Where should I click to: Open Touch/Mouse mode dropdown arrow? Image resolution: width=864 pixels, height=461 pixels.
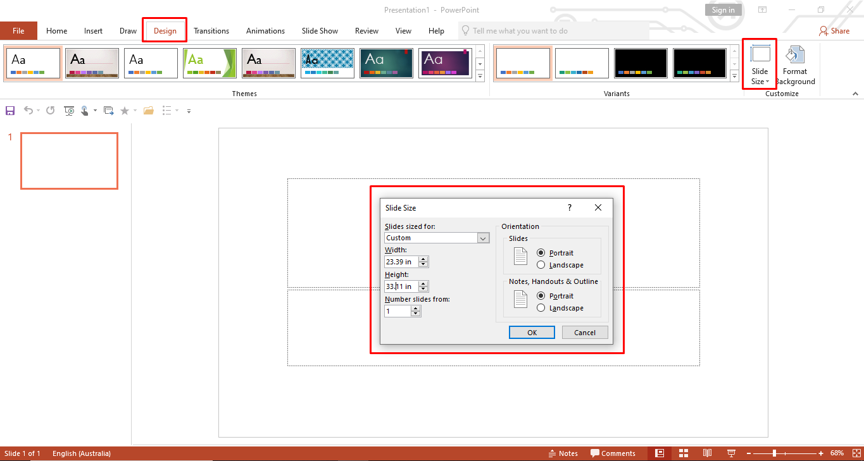click(x=95, y=111)
